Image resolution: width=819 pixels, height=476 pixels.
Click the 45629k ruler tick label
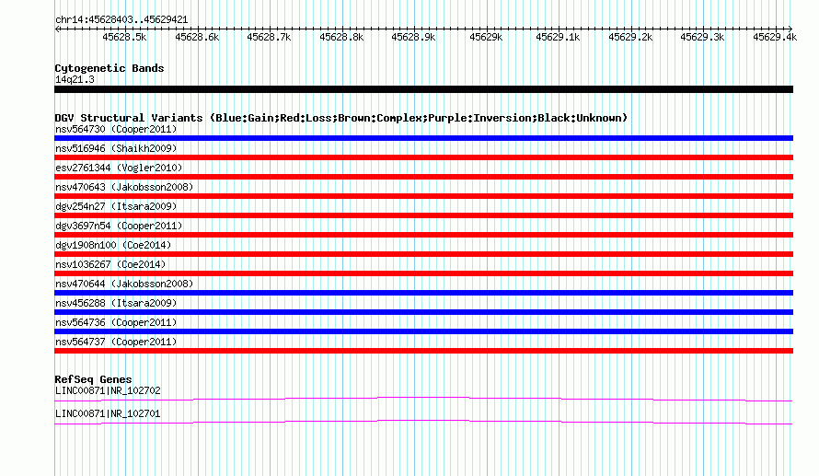486,37
